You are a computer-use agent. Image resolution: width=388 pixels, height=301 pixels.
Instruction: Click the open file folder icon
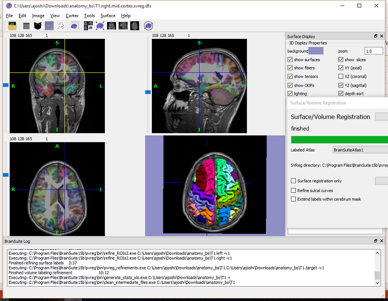click(x=12, y=26)
